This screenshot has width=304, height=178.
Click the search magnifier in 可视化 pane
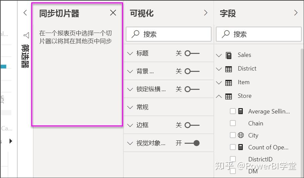click(135, 34)
